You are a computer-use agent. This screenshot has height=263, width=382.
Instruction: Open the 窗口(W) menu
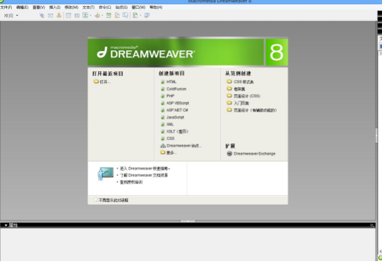click(138, 7)
